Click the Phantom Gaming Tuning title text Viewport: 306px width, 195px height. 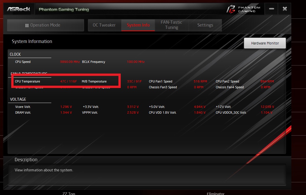pos(64,10)
